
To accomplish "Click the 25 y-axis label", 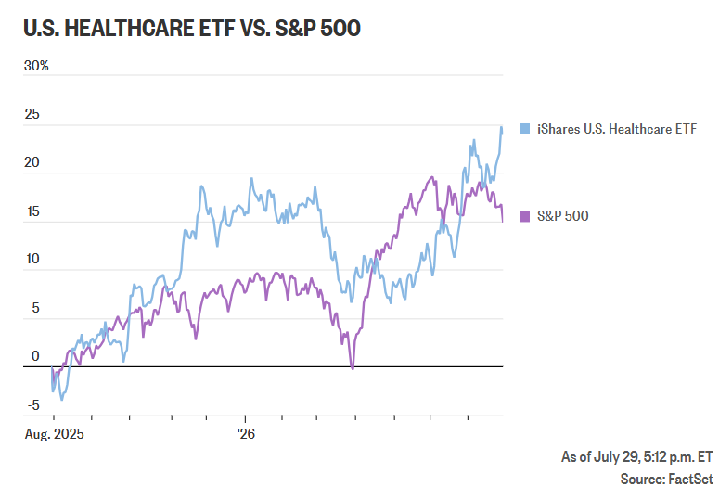I will coord(32,114).
